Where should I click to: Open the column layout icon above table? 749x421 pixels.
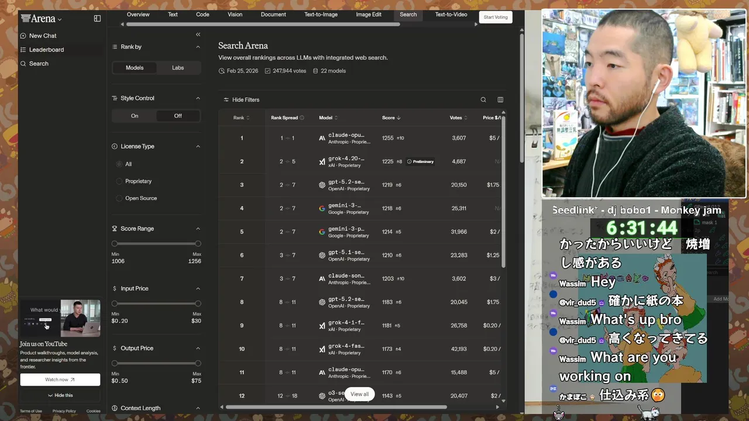(x=500, y=100)
